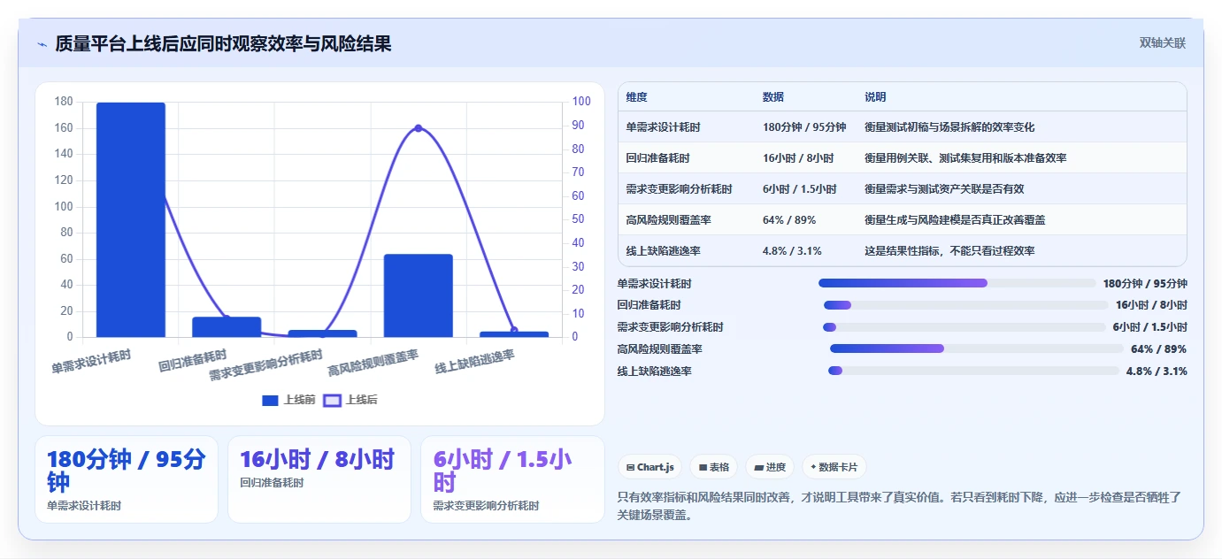Toggle the 上线后 legend item
The width and height of the screenshot is (1222, 559).
pyautogui.click(x=350, y=400)
